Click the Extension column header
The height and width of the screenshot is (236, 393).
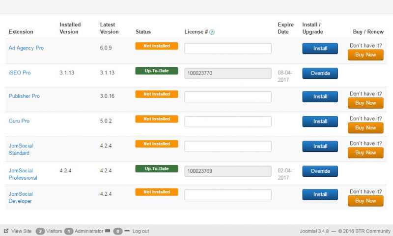[x=21, y=32]
